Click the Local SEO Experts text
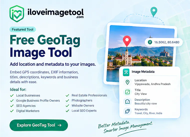The width and height of the screenshot is (190, 137). click(84, 111)
